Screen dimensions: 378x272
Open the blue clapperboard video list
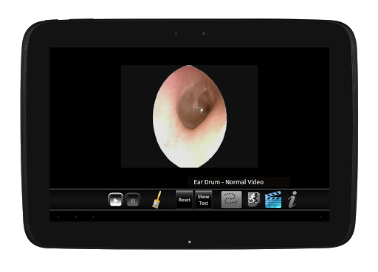[273, 200]
